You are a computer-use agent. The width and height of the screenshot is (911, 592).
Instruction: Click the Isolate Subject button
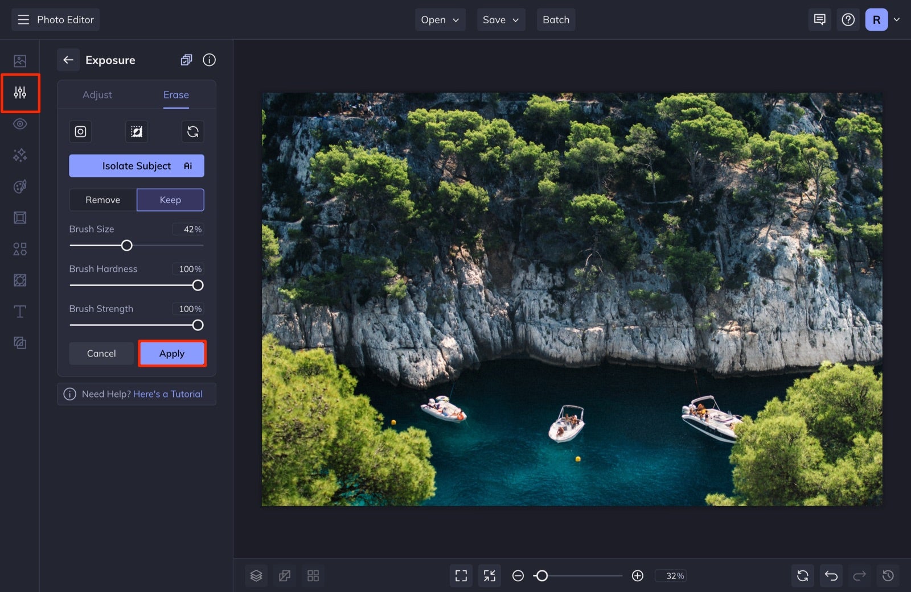point(136,165)
